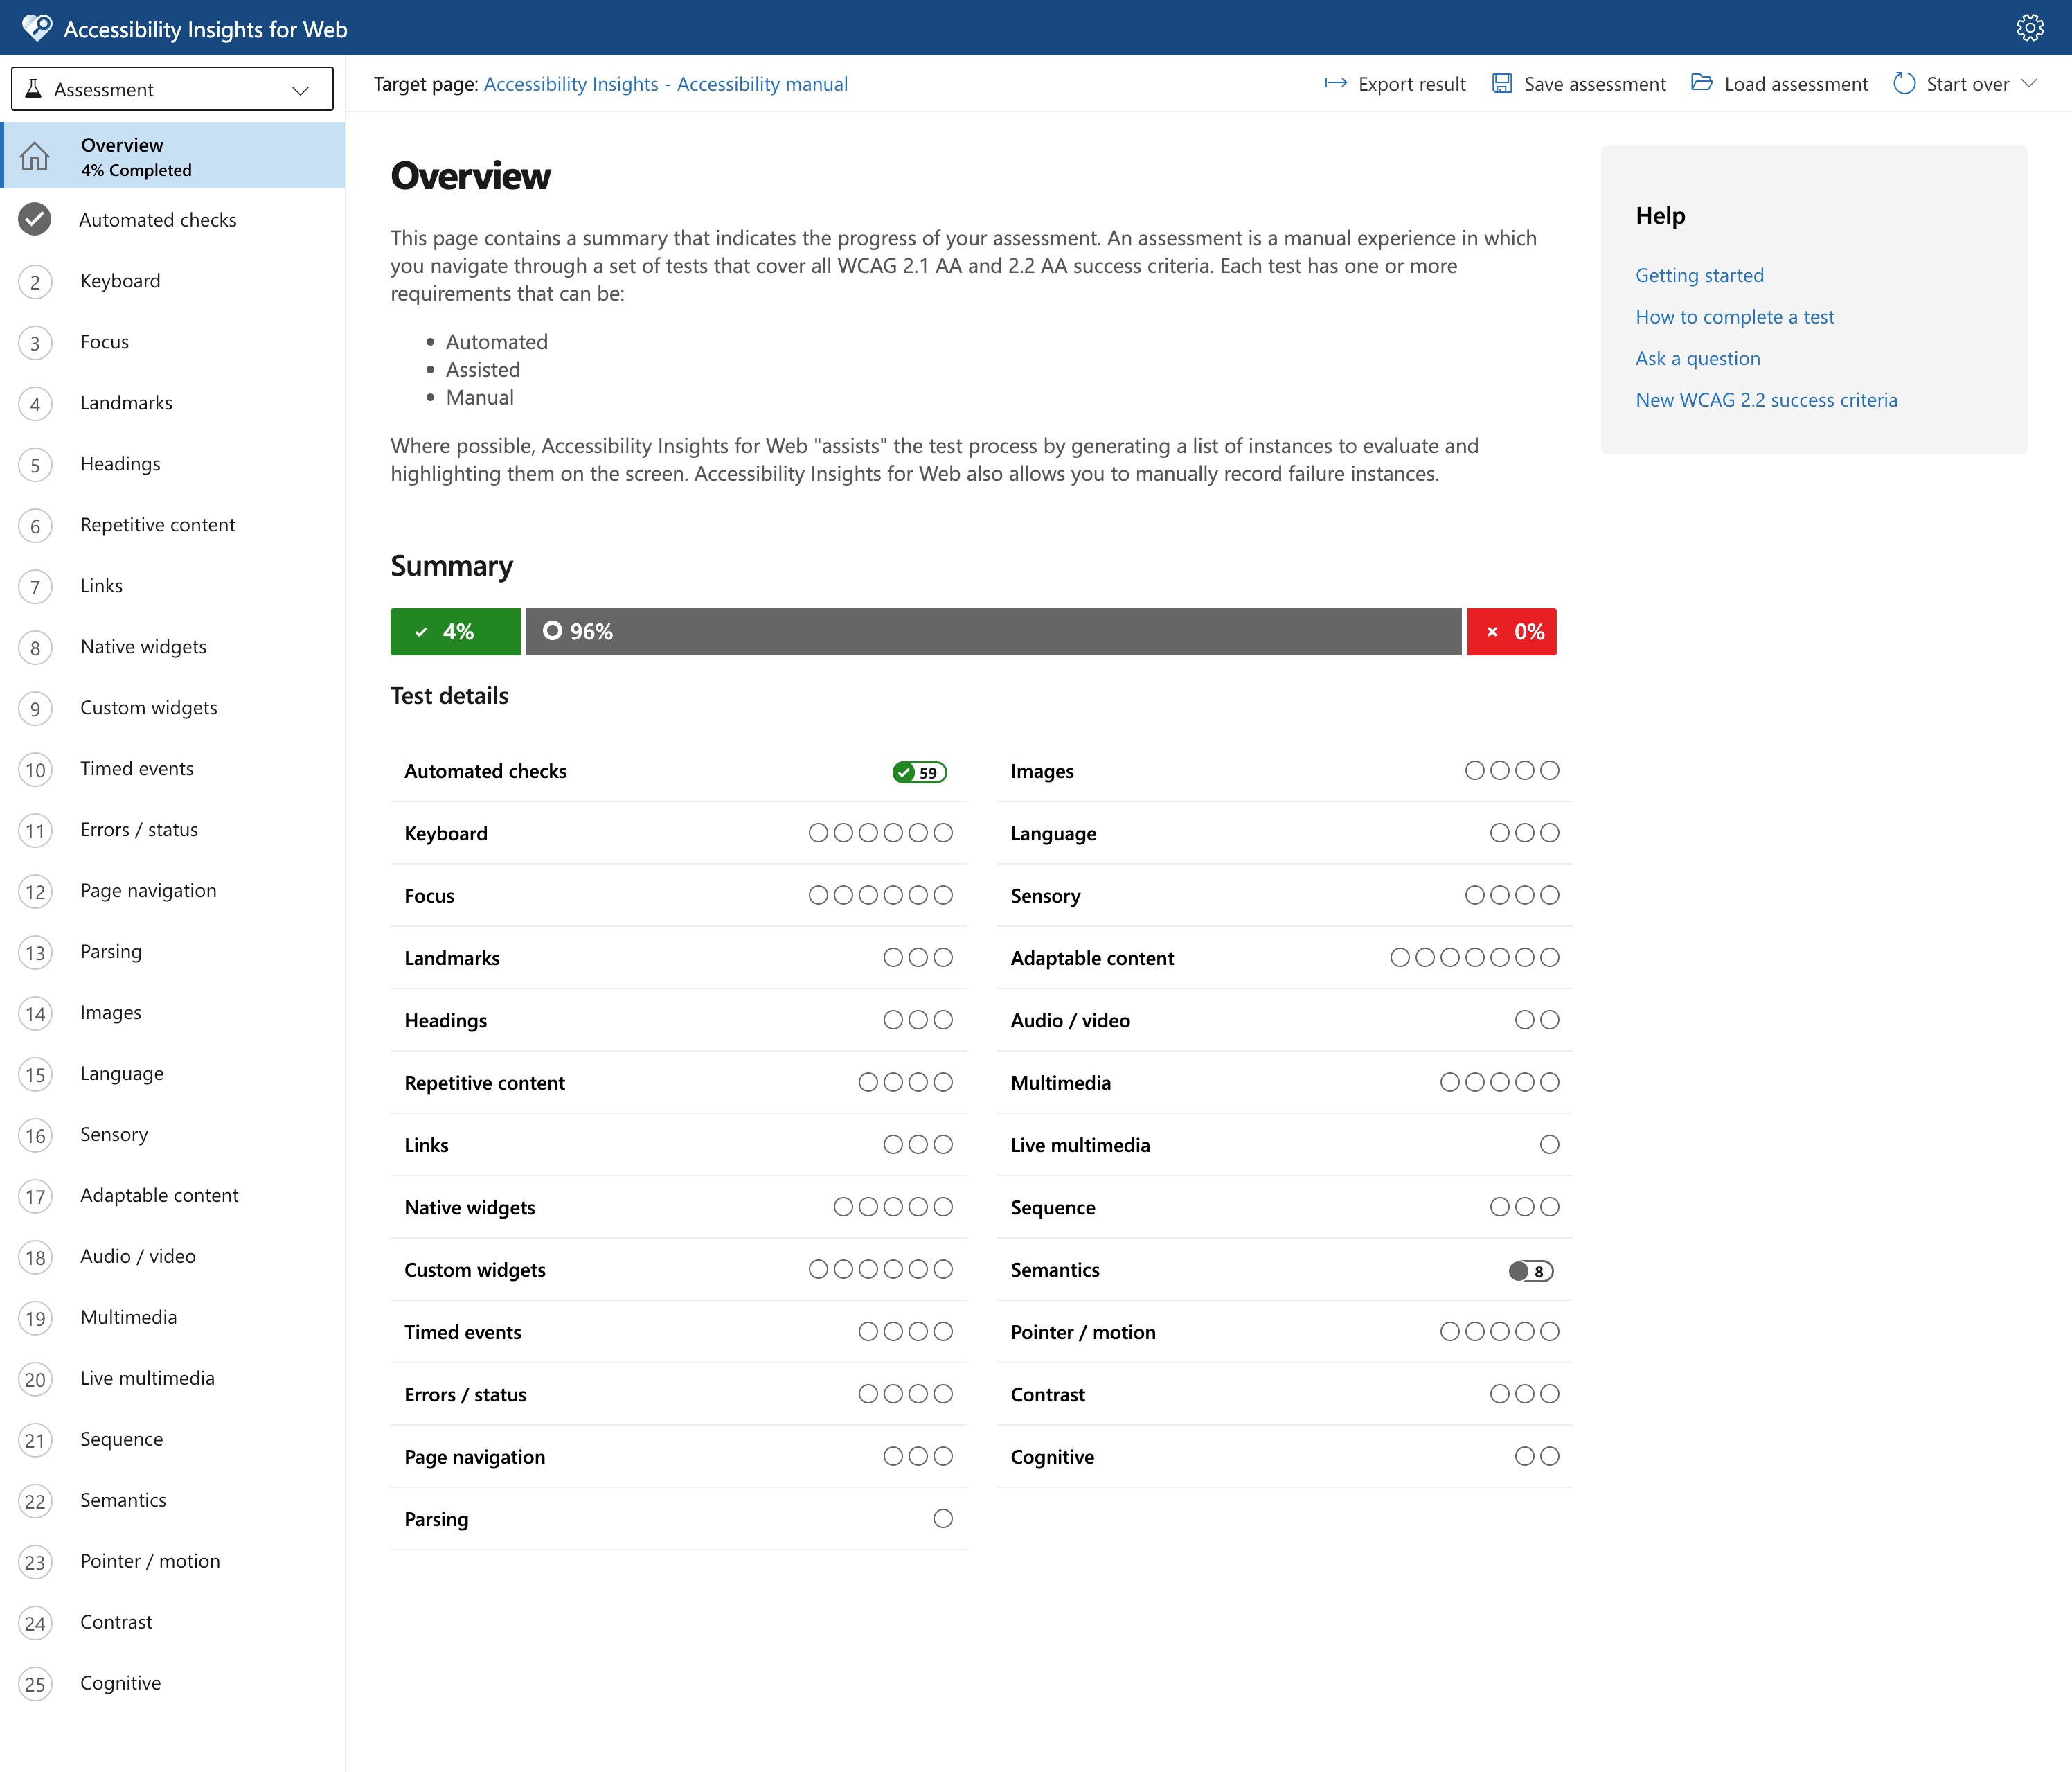Click the Live multimedia incomplete status circle
2072x1772 pixels.
(1549, 1144)
